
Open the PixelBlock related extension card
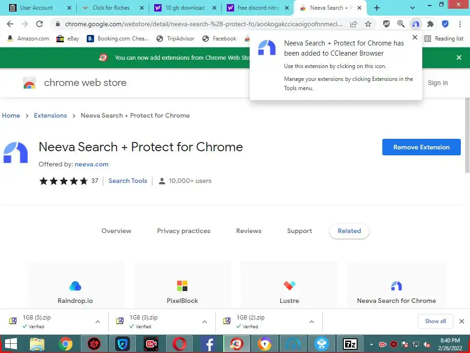182,285
